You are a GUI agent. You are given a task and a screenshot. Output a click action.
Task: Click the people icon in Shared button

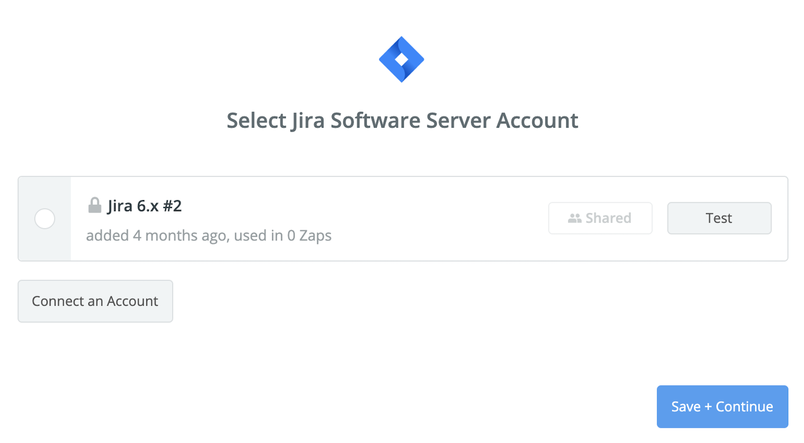(x=574, y=218)
